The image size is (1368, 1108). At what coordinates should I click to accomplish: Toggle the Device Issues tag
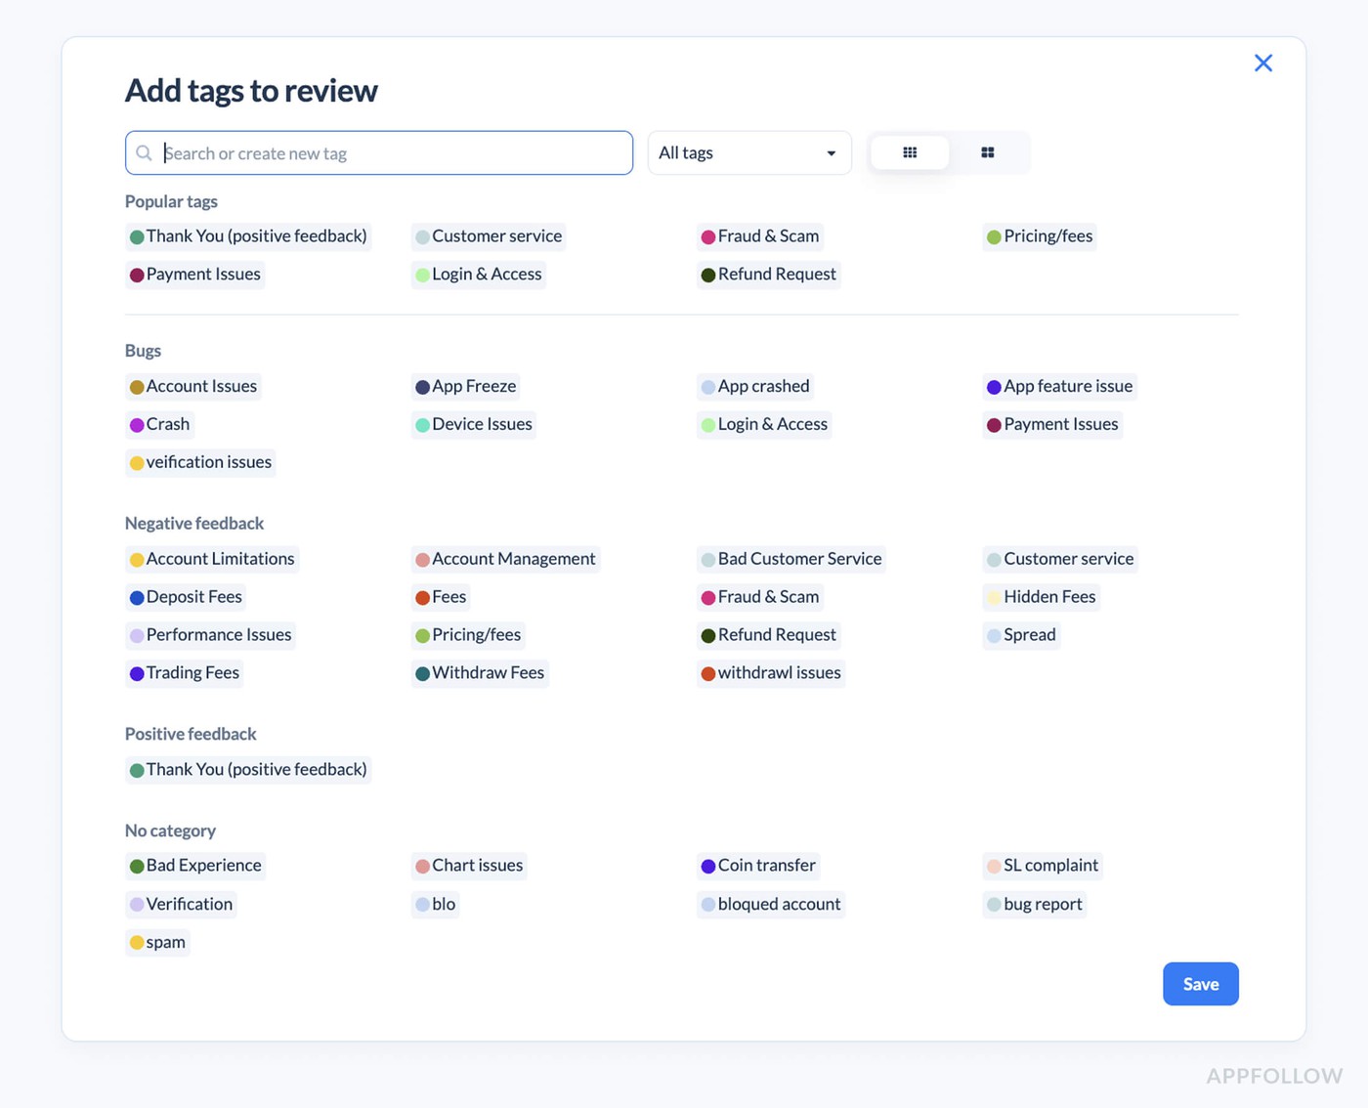click(474, 425)
